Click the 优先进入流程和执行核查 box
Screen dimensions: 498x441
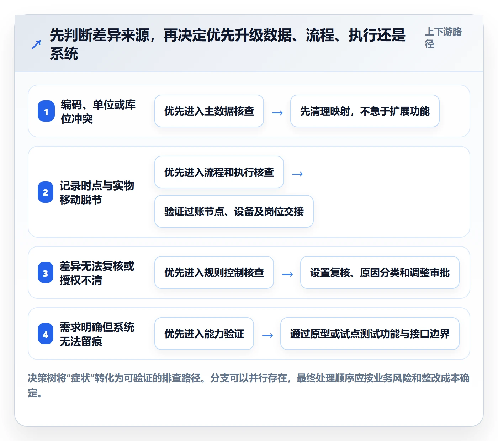click(x=219, y=172)
